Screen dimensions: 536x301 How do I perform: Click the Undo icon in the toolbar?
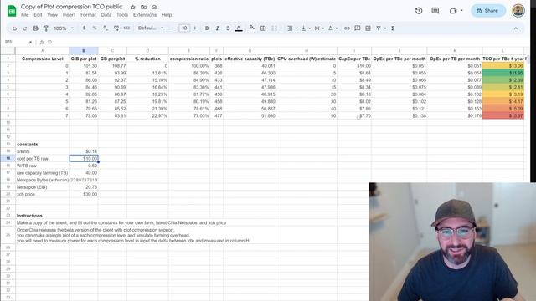pyautogui.click(x=14, y=28)
